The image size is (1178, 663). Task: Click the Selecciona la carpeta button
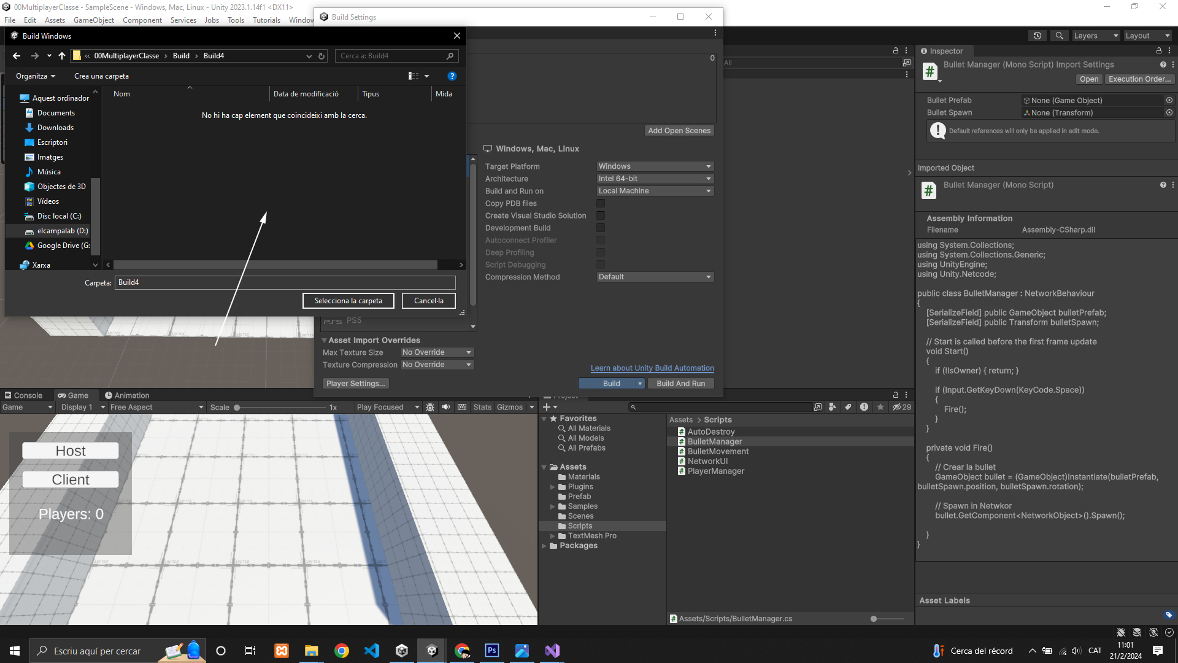pos(348,301)
